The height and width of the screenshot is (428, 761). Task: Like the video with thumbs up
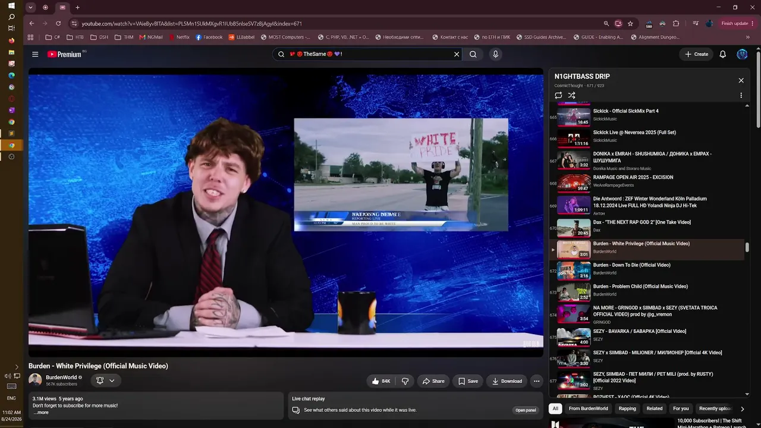[x=381, y=381]
